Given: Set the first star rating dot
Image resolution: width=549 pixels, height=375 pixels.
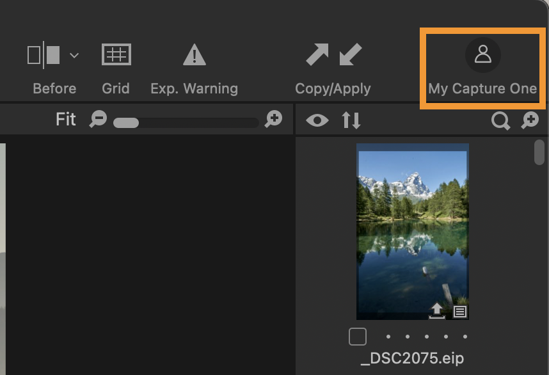Looking at the screenshot, I should click(388, 337).
